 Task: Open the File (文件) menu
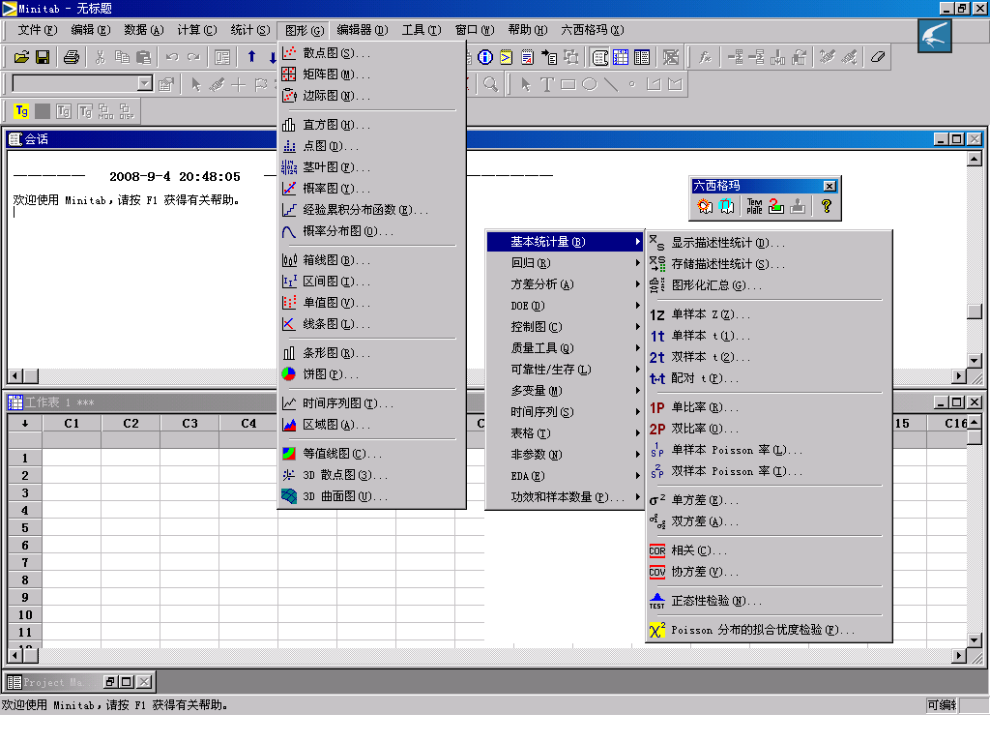[x=38, y=30]
